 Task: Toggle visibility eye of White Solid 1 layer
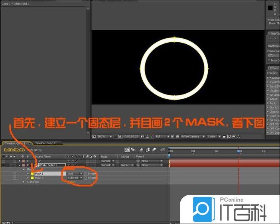4,165
